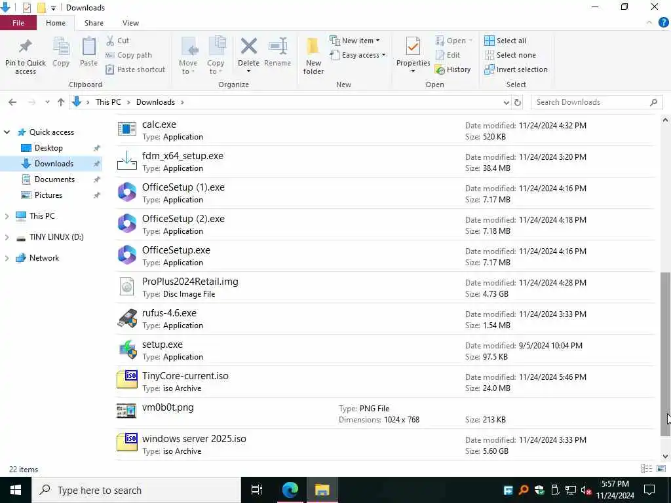The width and height of the screenshot is (671, 503).
Task: Refresh the Downloads folder
Action: (x=518, y=103)
